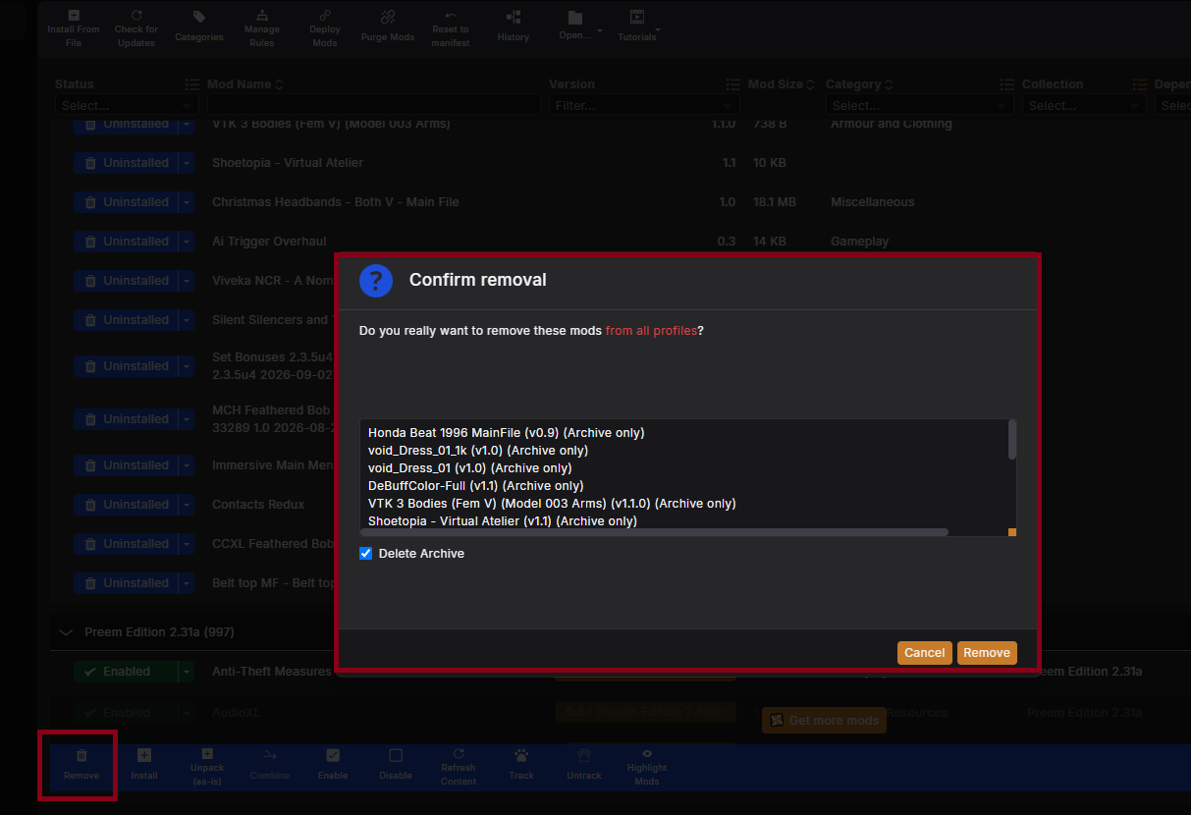1191x815 pixels.
Task: Click the Disable icon in bottom toolbar
Action: pyautogui.click(x=396, y=755)
